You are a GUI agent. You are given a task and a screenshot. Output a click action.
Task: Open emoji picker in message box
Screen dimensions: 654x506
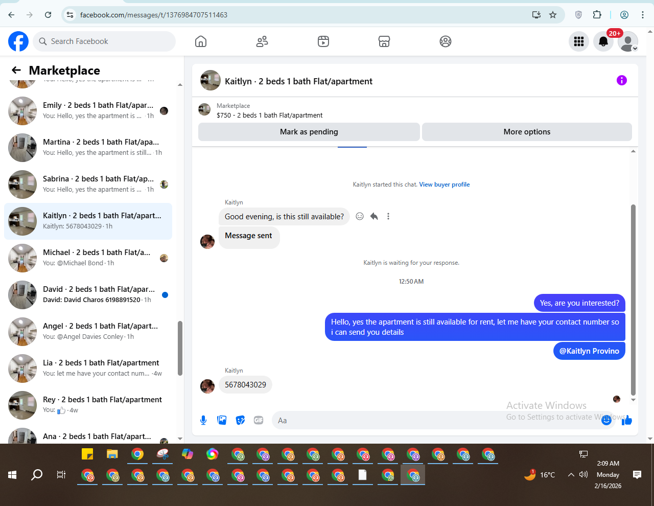(x=606, y=420)
